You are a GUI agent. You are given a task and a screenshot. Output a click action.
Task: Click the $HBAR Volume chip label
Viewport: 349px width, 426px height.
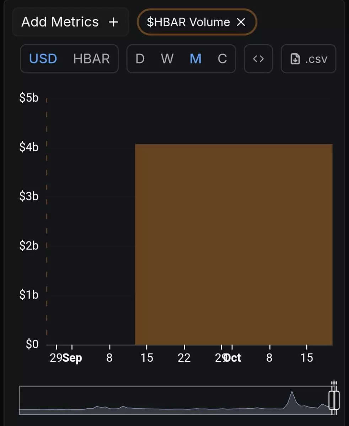pos(188,22)
